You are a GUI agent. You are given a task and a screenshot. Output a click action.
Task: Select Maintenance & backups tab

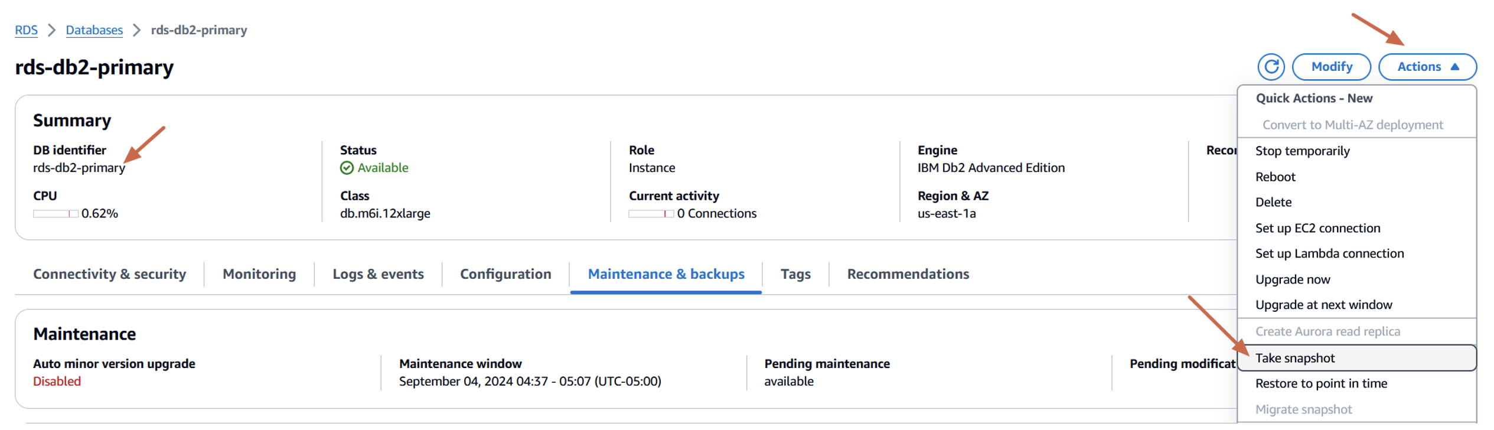(666, 274)
